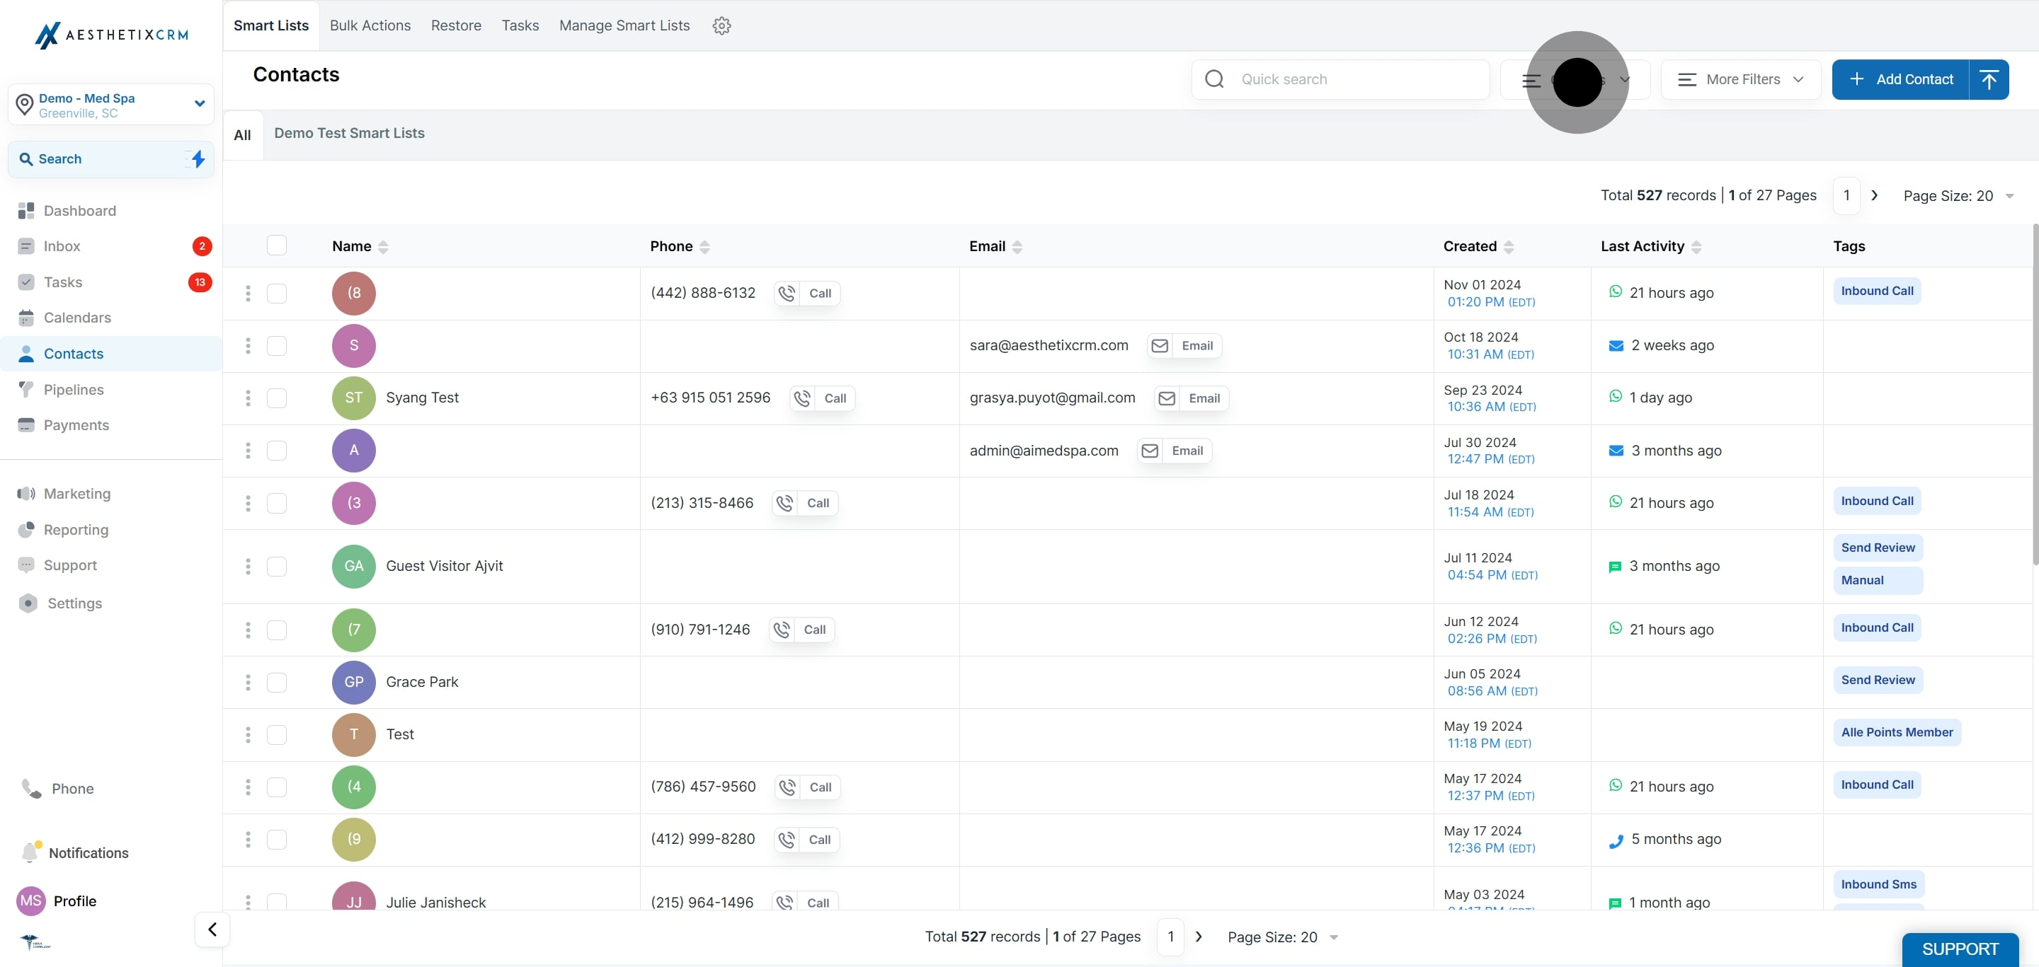Expand the Demo - Med Spa location dropdown

[x=111, y=105]
